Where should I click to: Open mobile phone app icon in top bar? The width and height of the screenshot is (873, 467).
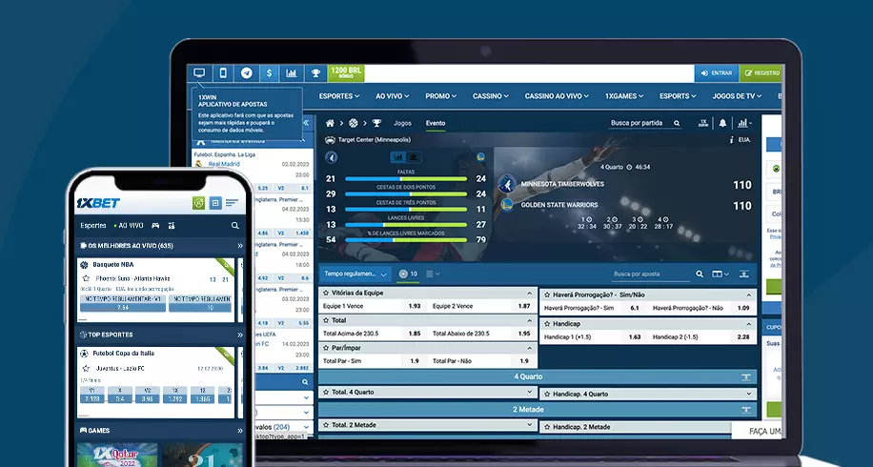223,73
